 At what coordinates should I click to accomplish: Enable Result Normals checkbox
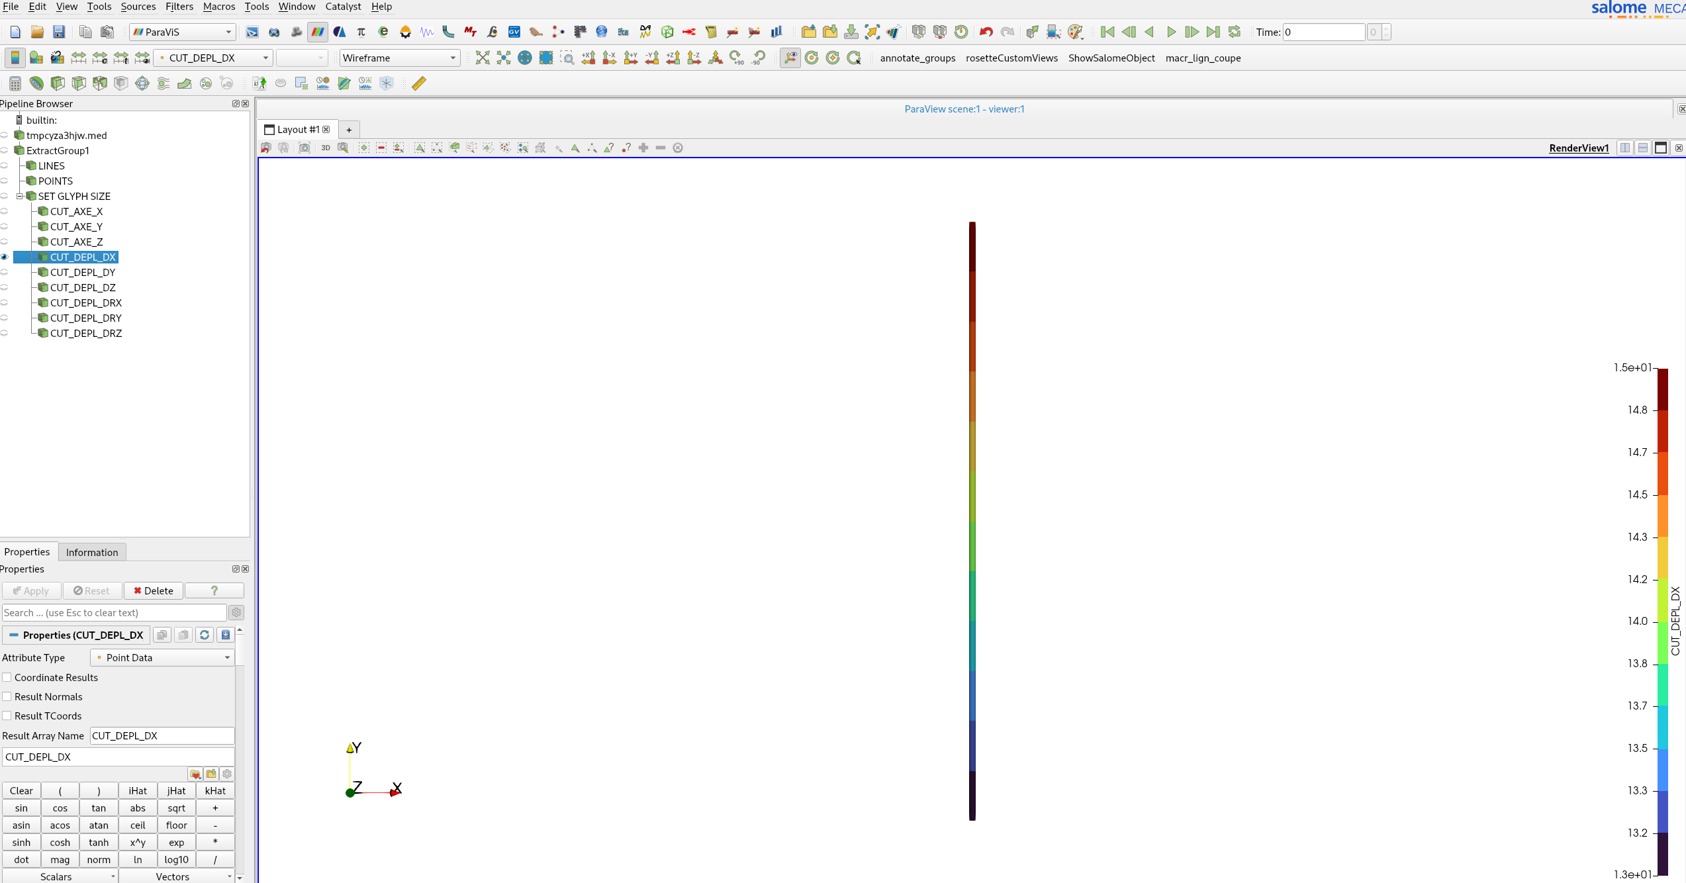tap(7, 696)
